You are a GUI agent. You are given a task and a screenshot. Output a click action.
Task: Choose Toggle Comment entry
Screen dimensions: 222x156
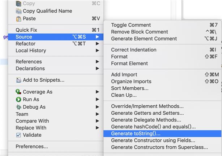point(162,25)
